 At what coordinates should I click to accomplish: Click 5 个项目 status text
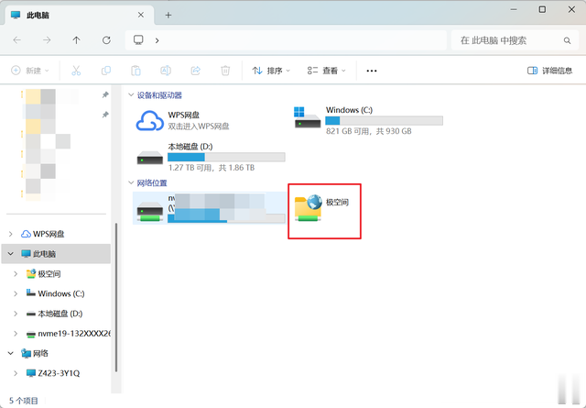point(24,401)
